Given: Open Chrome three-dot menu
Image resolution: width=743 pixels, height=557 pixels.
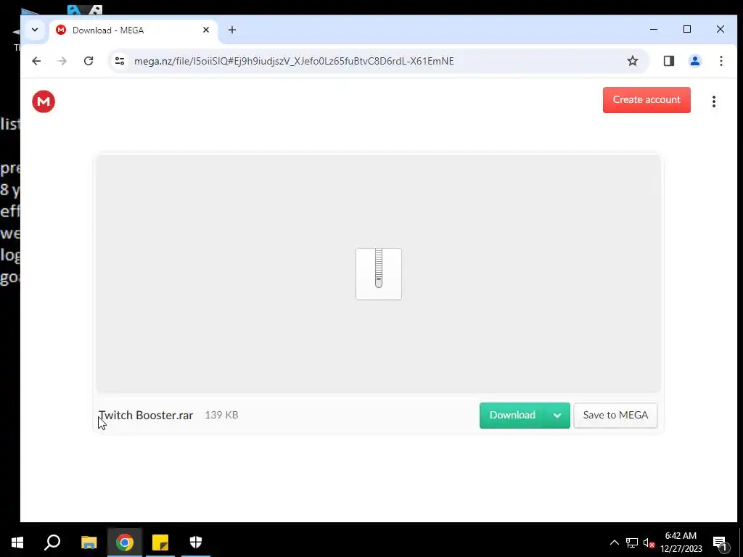Looking at the screenshot, I should (x=721, y=61).
